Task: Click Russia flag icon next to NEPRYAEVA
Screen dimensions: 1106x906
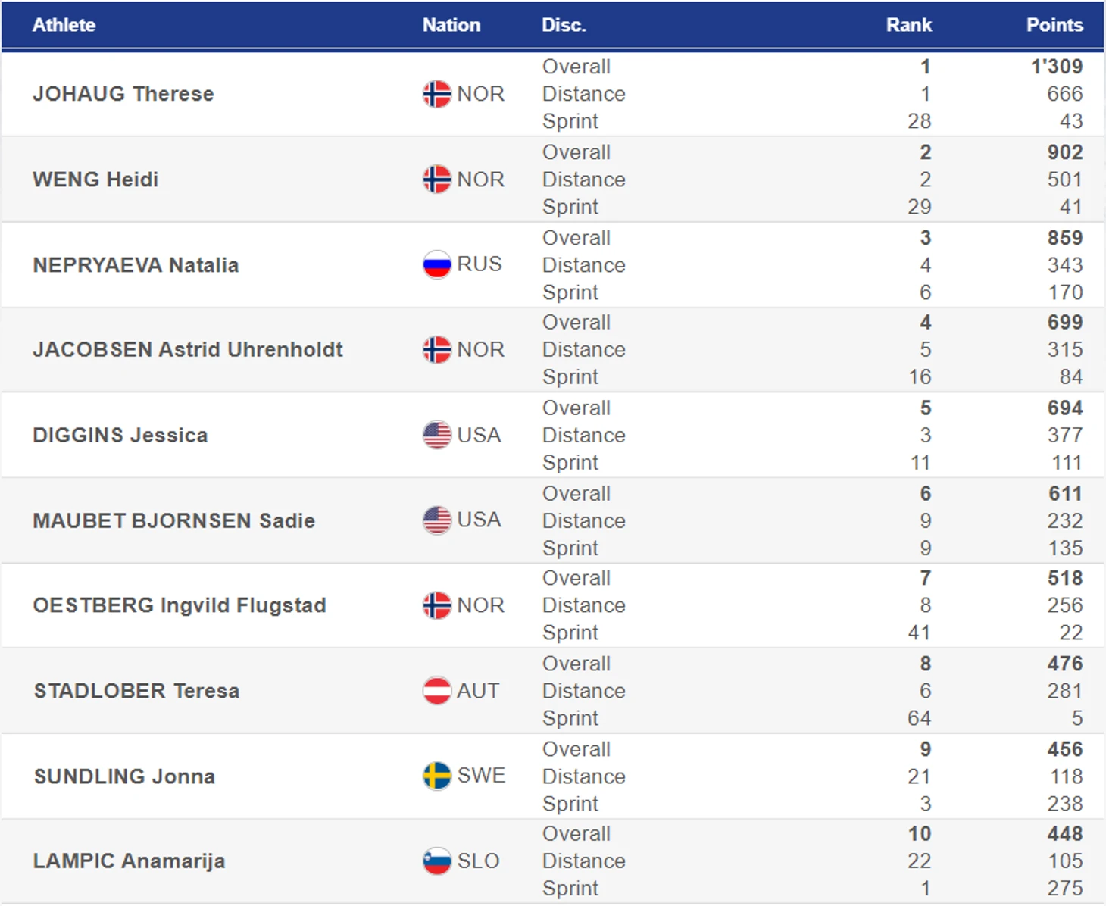Action: click(436, 264)
